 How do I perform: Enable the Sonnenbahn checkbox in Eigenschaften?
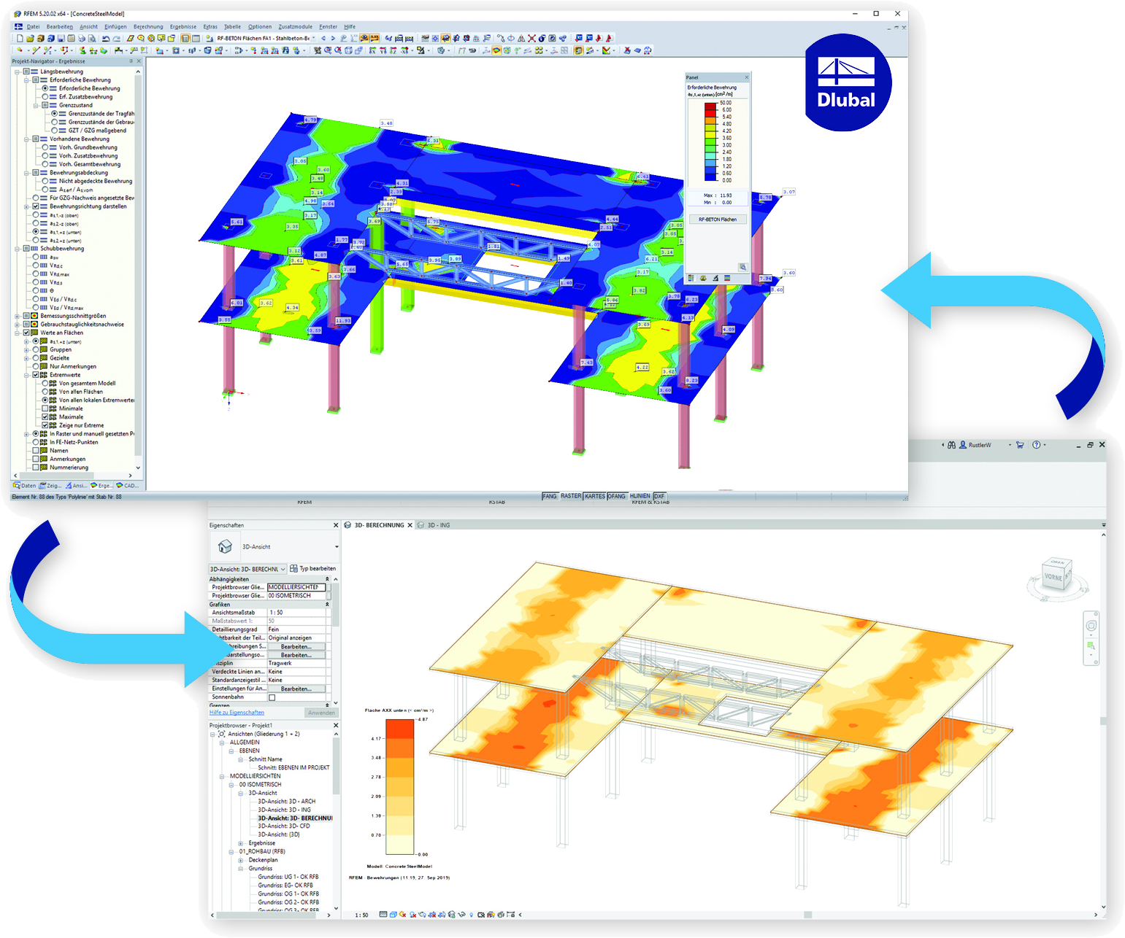[x=272, y=697]
